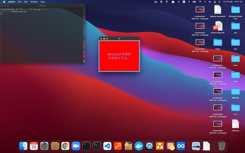Click the hat-shaped menu bar icon

pos(173,2)
